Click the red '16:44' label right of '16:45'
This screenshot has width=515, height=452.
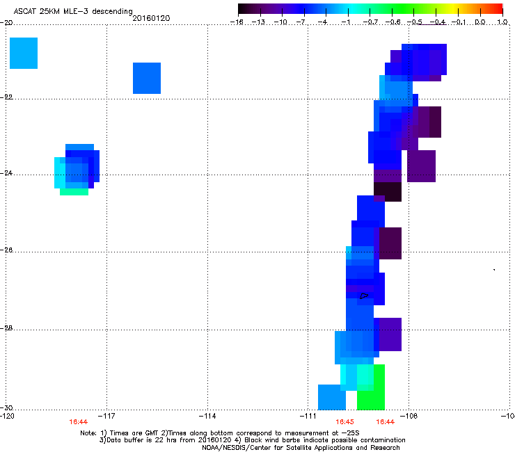pos(385,422)
